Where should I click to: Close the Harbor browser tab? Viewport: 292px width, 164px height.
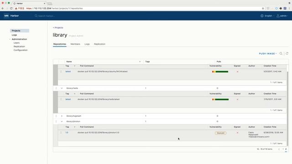[x=45, y=3]
